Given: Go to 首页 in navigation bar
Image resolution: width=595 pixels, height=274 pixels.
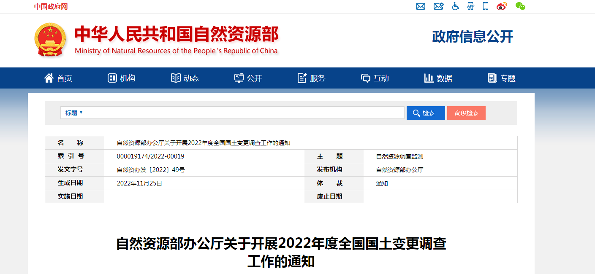Looking at the screenshot, I should [x=58, y=78].
